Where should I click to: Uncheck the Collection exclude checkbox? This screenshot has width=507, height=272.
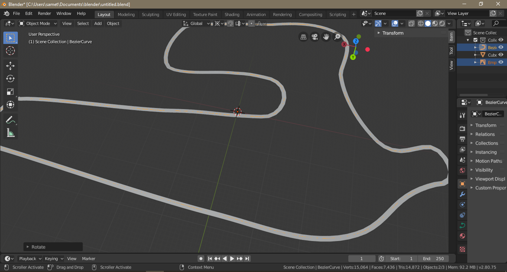tap(475, 40)
